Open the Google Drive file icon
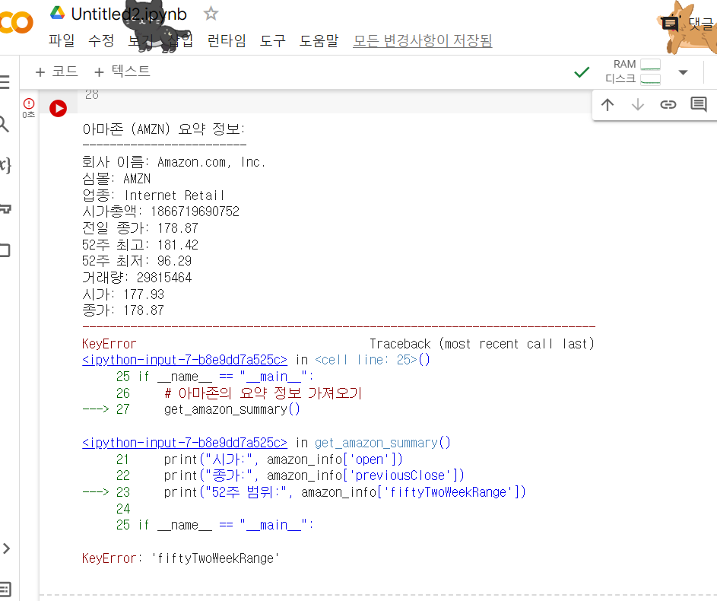The image size is (717, 601). (x=57, y=13)
